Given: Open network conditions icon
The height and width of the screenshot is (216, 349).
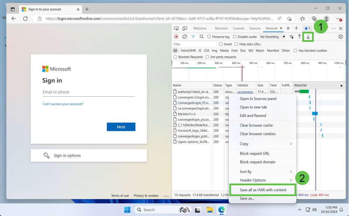Looking at the screenshot, I should pyautogui.click(x=291, y=37).
